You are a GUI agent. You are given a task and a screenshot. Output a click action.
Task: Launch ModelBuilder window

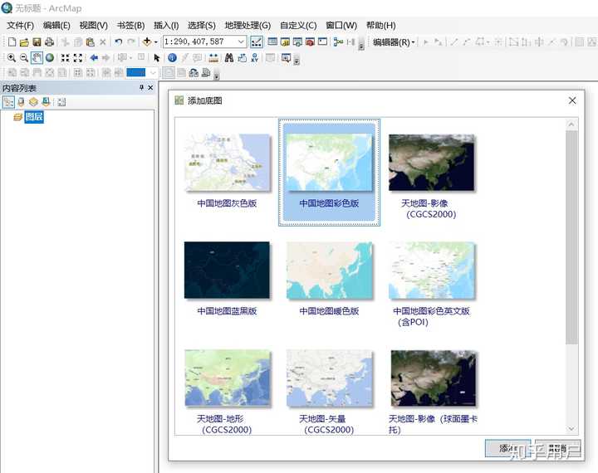(338, 42)
